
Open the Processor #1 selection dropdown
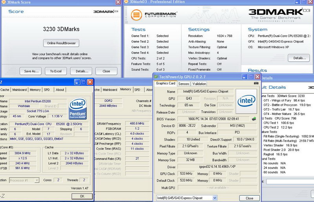point(37,180)
